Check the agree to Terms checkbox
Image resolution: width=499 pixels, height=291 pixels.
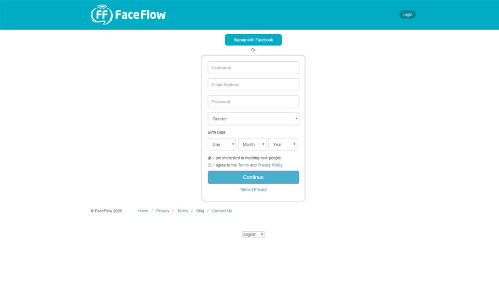pyautogui.click(x=209, y=165)
